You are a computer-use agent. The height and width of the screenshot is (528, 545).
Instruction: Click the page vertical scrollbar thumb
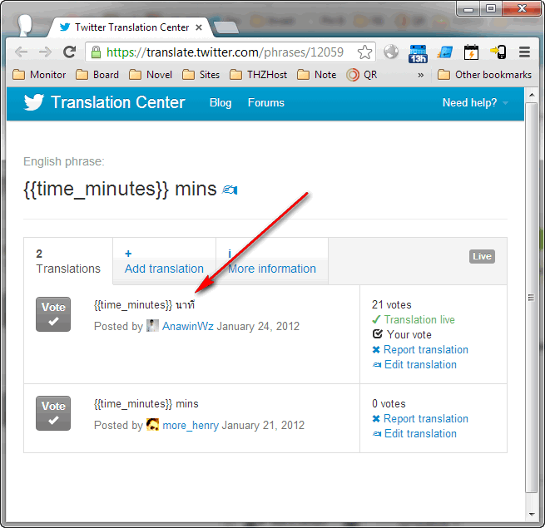tap(531, 298)
